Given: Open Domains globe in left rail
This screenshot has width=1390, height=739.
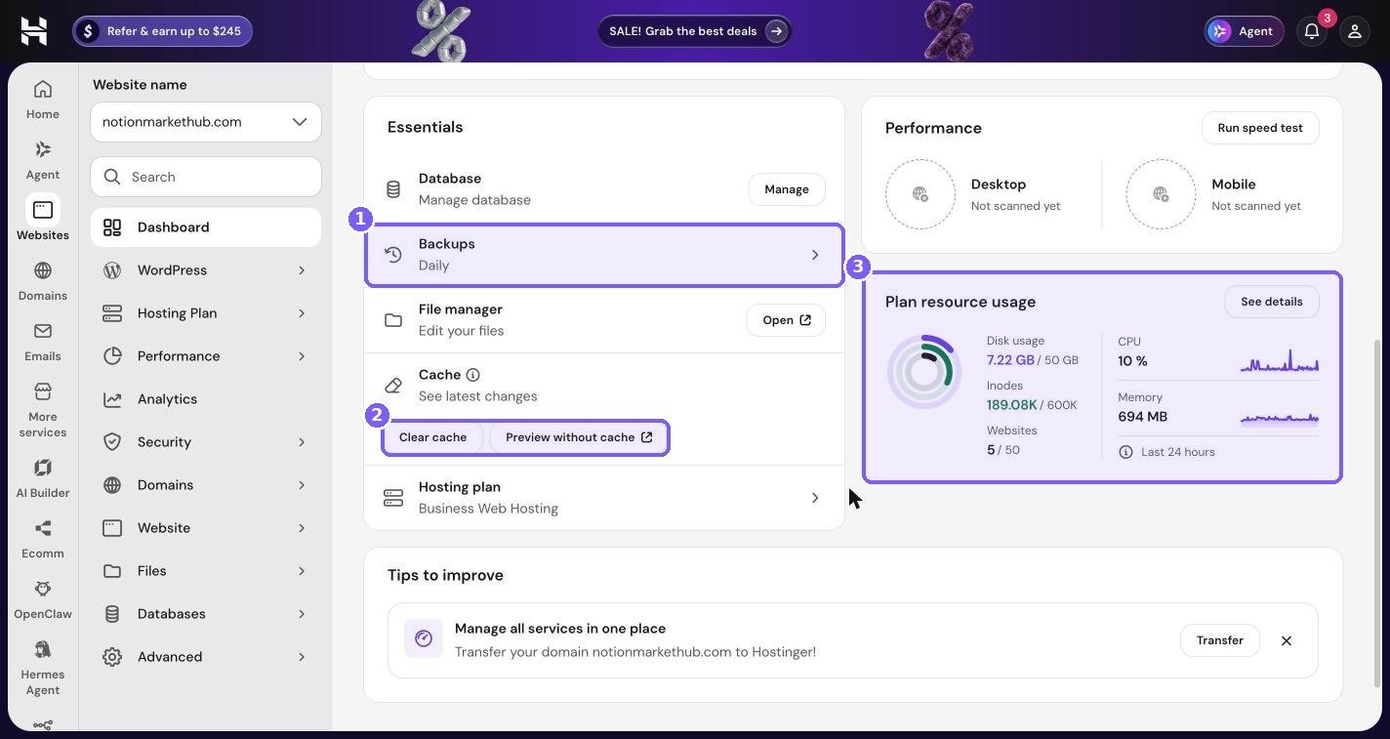Looking at the screenshot, I should click(x=43, y=280).
